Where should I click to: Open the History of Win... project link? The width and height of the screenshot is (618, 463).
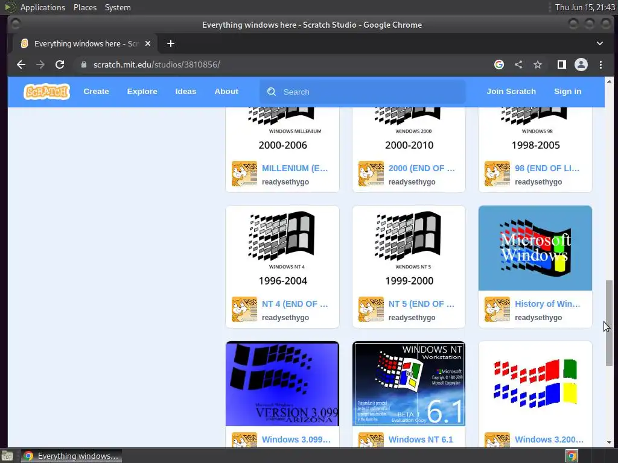click(x=547, y=304)
